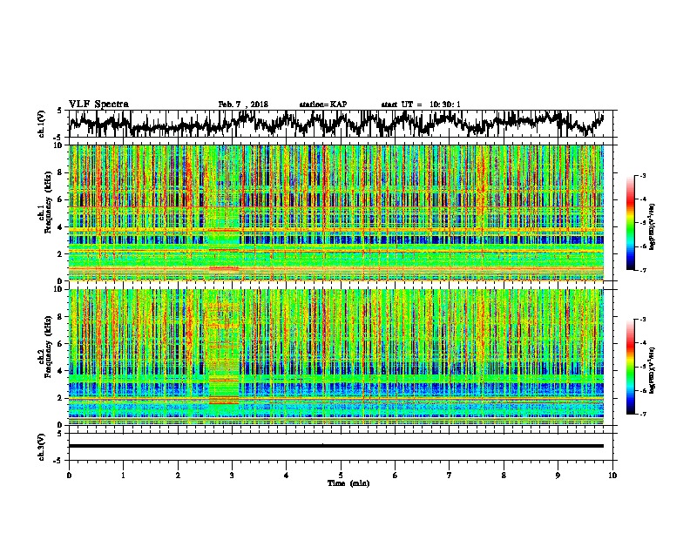Click the "-3" tick on lower colorbar
The width and height of the screenshot is (690, 533).
643,320
